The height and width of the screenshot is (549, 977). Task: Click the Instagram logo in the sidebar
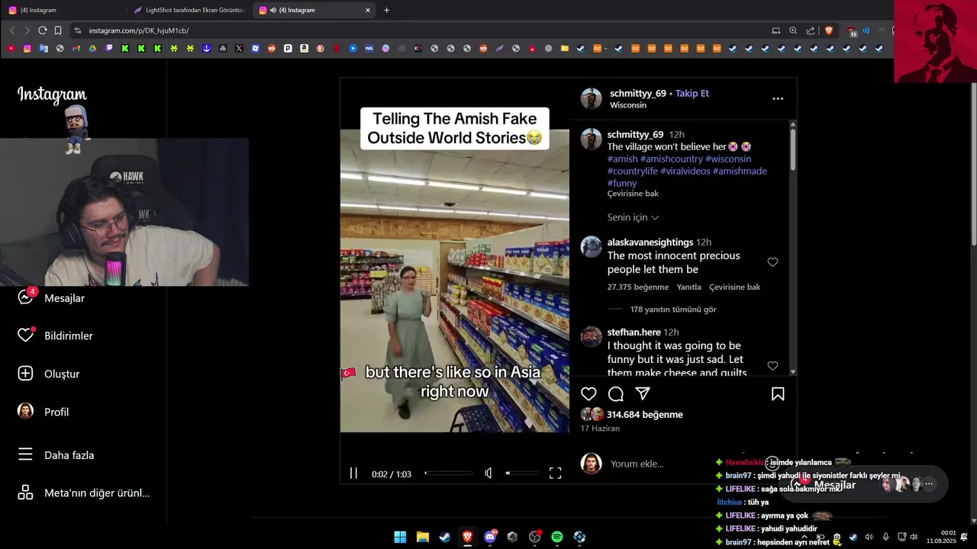tap(52, 95)
